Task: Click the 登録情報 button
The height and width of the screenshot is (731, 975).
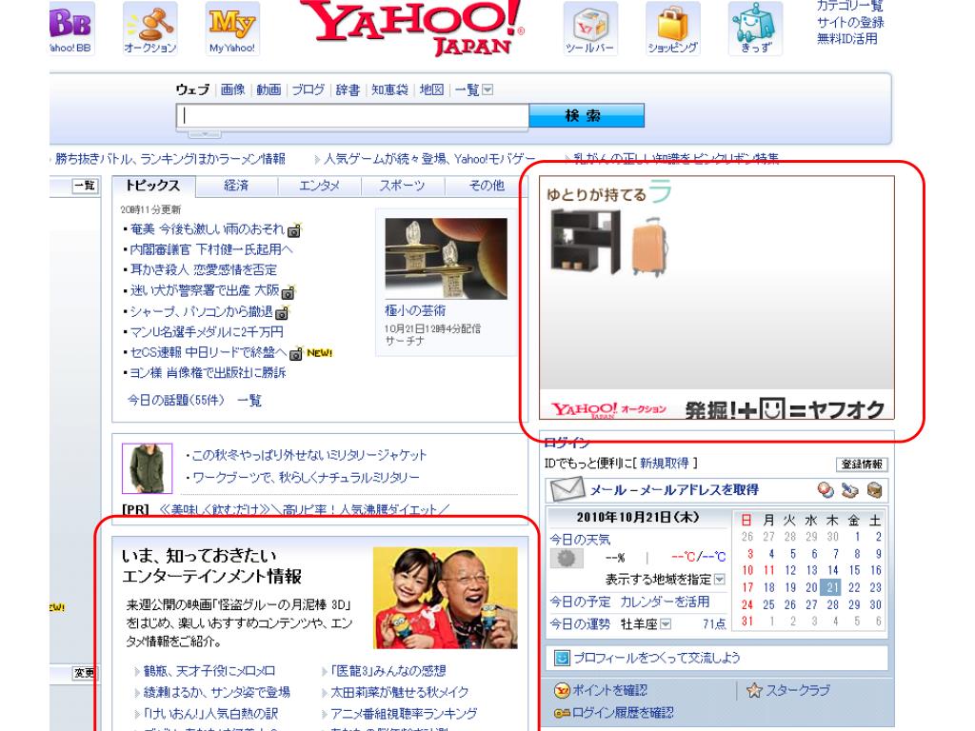Action: (862, 464)
